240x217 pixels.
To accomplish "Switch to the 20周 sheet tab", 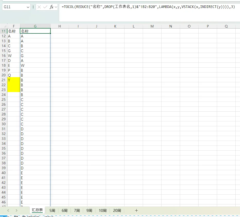I will (117, 210).
